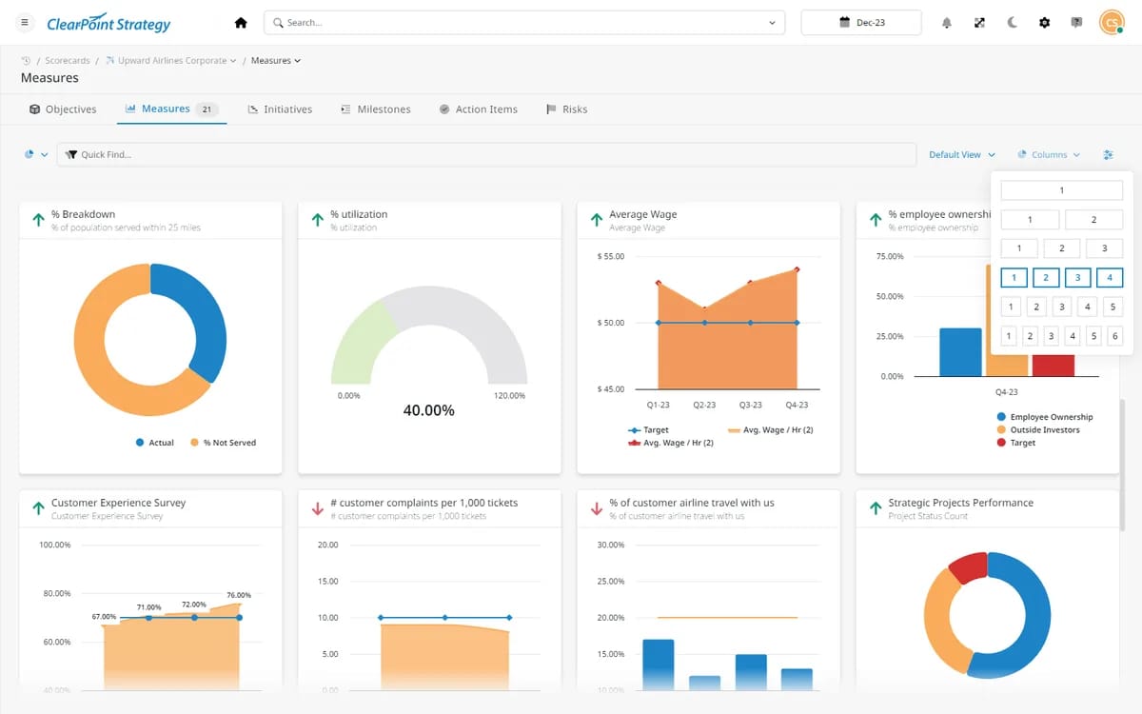The image size is (1142, 714).
Task: Select column 4 in four-column row
Action: (1109, 278)
